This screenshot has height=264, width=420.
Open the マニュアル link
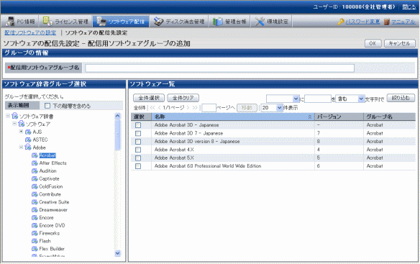403,22
